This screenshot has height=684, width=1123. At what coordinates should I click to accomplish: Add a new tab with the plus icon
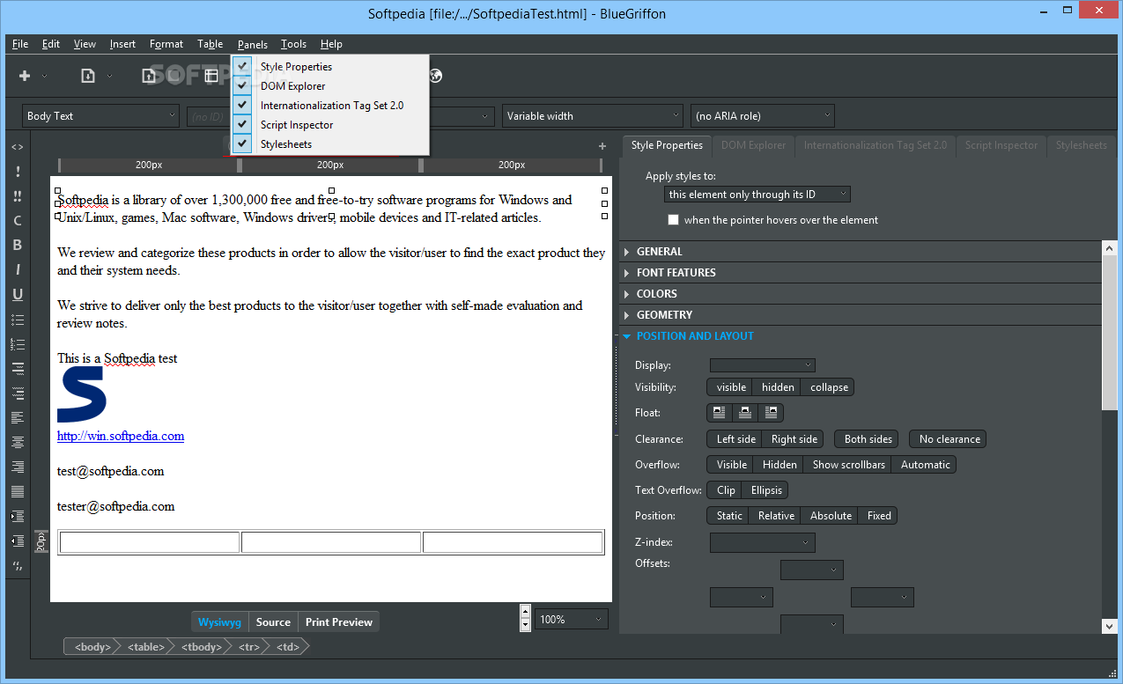tap(602, 146)
